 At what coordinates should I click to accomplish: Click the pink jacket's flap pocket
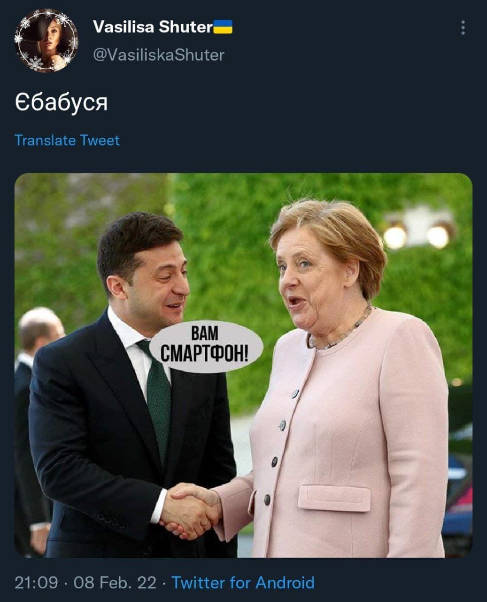click(334, 499)
